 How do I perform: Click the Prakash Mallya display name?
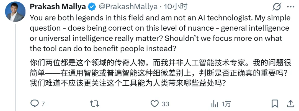coord(58,7)
